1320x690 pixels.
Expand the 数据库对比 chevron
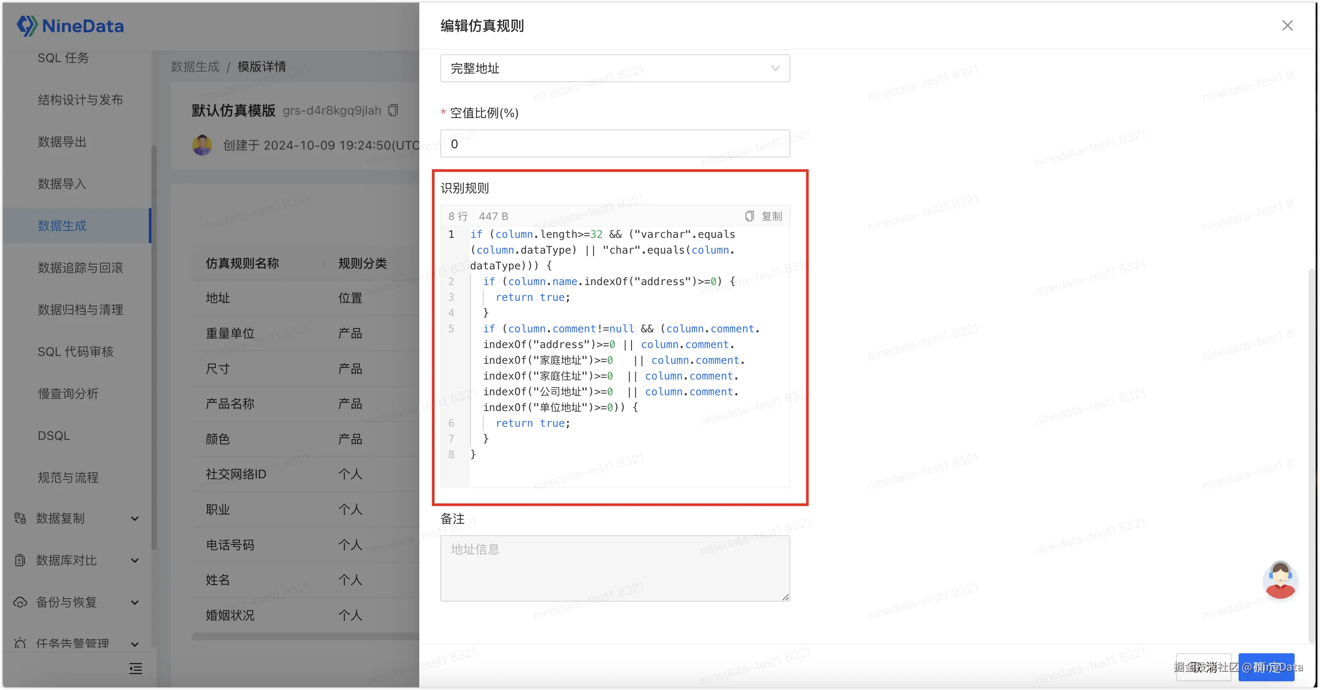click(135, 561)
